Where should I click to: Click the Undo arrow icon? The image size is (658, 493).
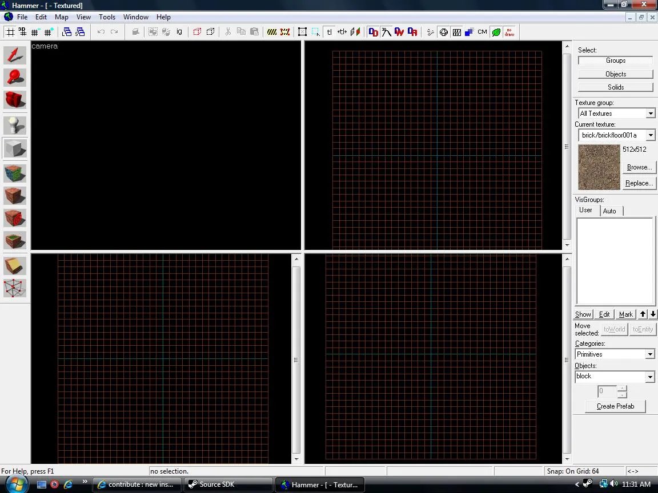(x=101, y=32)
